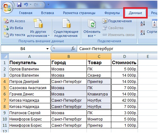This screenshot has width=158, height=133.
Task: Open the Из других источников dropdown
Action: pos(38,28)
